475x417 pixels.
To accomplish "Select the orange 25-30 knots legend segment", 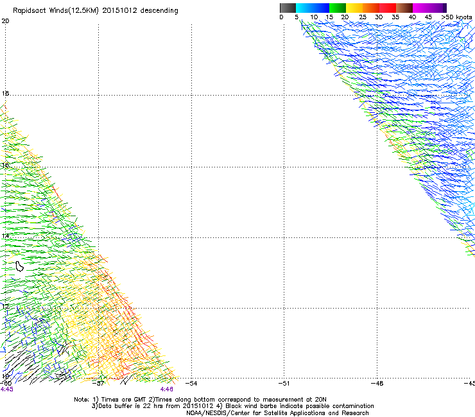I will tap(371, 8).
